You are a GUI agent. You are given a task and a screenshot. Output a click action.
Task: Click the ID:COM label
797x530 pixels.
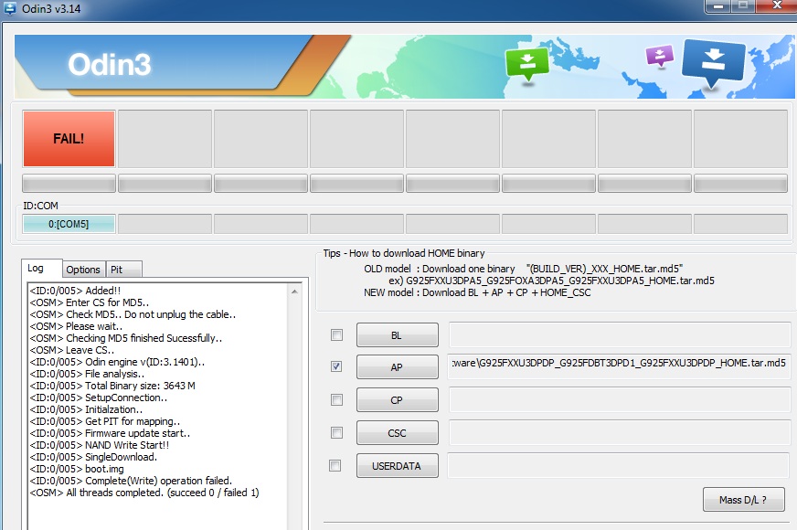click(40, 206)
